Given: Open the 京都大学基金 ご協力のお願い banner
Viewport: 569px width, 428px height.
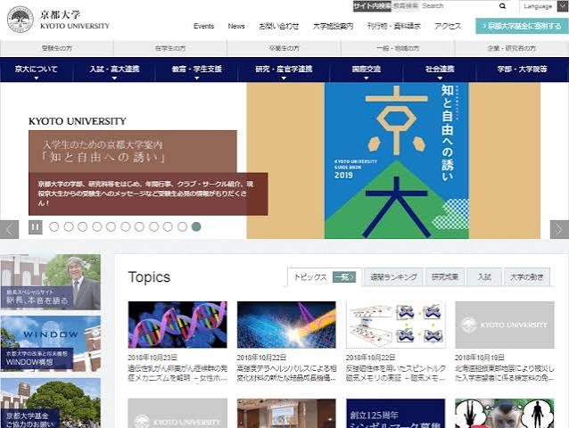Looking at the screenshot, I should pyautogui.click(x=51, y=403).
